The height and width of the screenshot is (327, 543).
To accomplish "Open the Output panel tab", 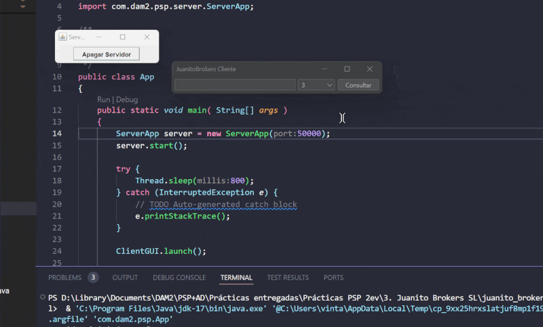I will click(x=125, y=277).
